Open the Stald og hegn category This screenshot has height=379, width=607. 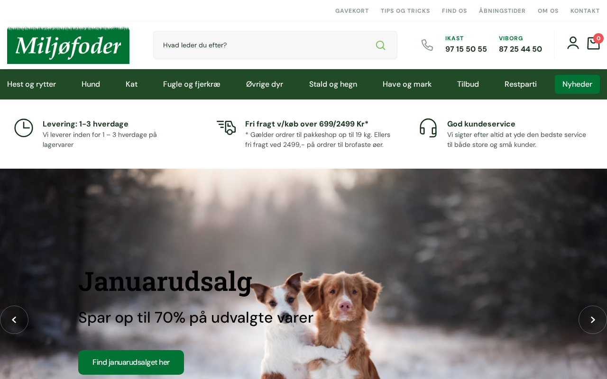(333, 84)
